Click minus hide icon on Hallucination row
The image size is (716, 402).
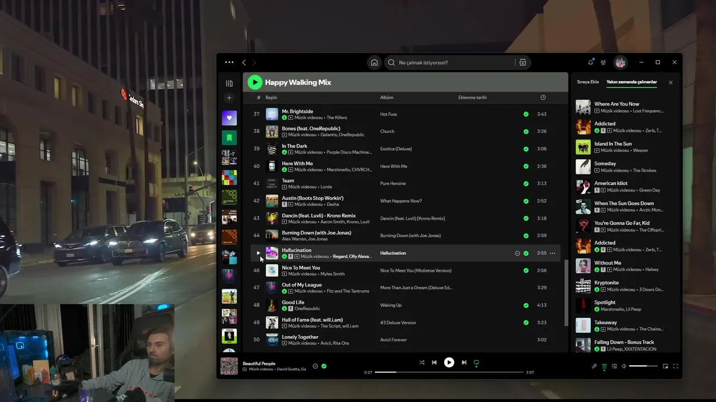(x=517, y=253)
